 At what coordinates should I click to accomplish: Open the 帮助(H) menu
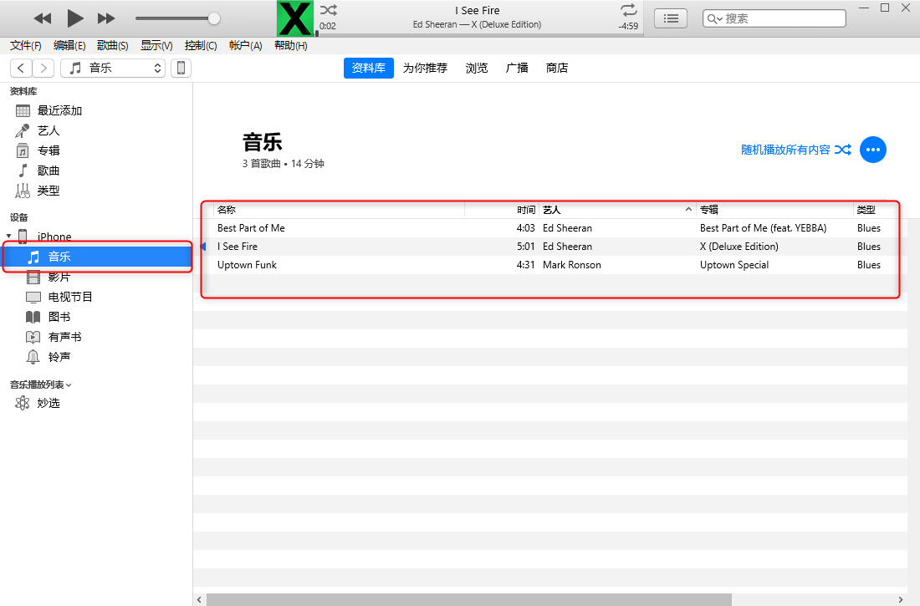coord(290,45)
